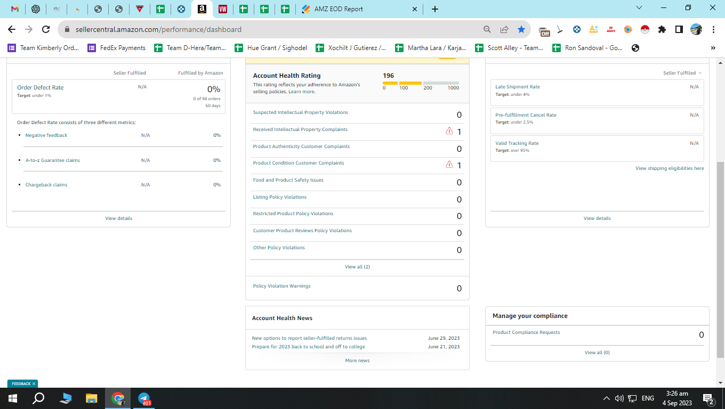
Task: Open the Martha Lara / Karja bookmark
Action: (x=431, y=48)
